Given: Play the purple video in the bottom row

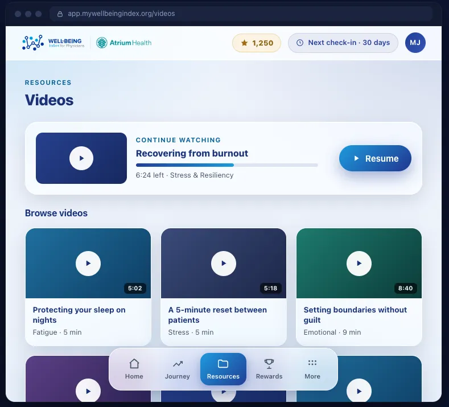Looking at the screenshot, I should point(88,391).
